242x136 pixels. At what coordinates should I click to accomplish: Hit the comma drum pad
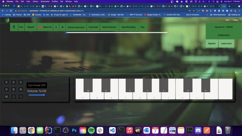click(14, 97)
